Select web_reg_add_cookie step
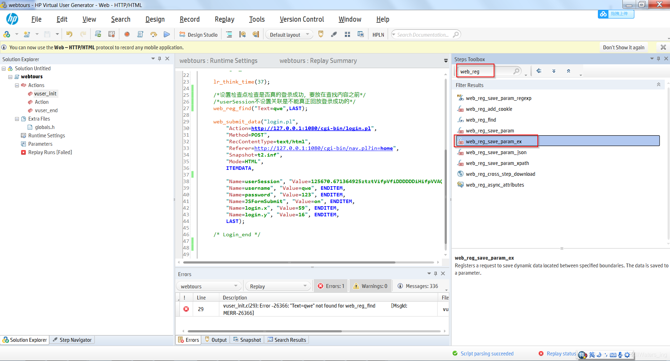 (489, 109)
